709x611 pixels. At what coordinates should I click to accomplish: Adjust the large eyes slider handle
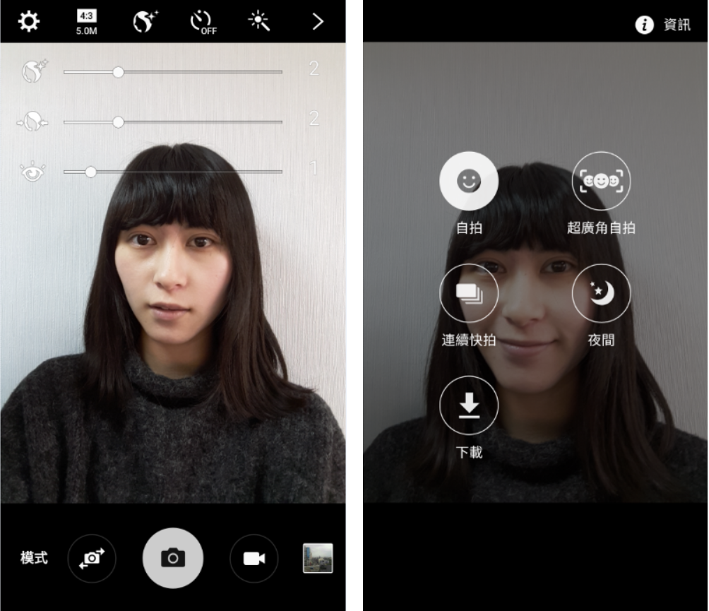click(91, 172)
